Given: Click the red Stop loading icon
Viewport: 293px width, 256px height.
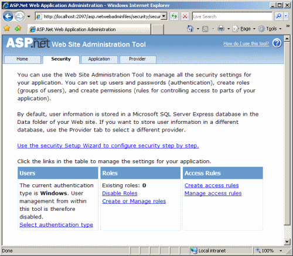Looking at the screenshot, I should 185,16.
